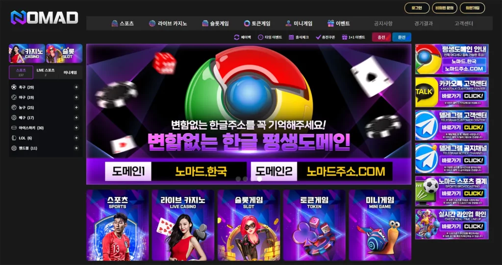Select the first carousel indicator dot
Image resolution: width=502 pixels, height=265 pixels.
click(x=238, y=179)
